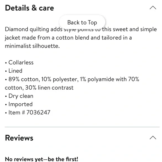Click the Imported bullet item
Screen dimensions: 162x162
[19, 104]
